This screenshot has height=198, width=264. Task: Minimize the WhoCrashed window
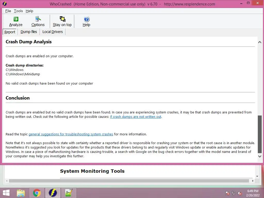241,3
